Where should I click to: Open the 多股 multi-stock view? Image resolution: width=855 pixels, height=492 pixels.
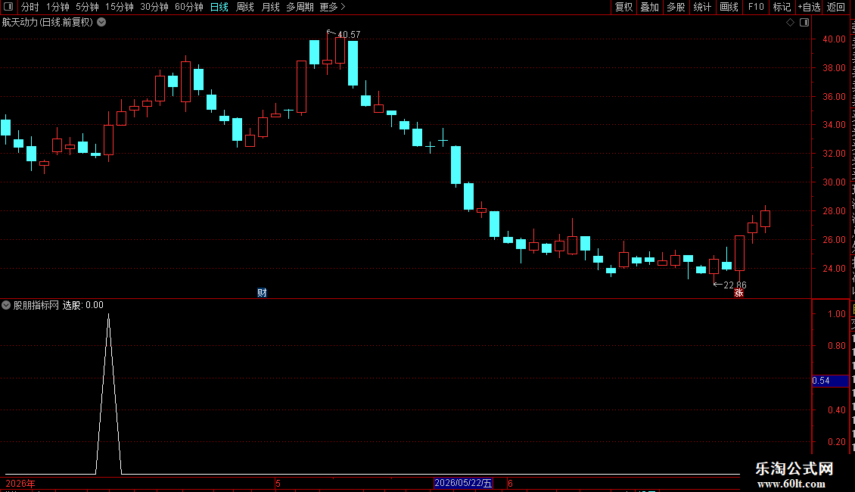(676, 7)
